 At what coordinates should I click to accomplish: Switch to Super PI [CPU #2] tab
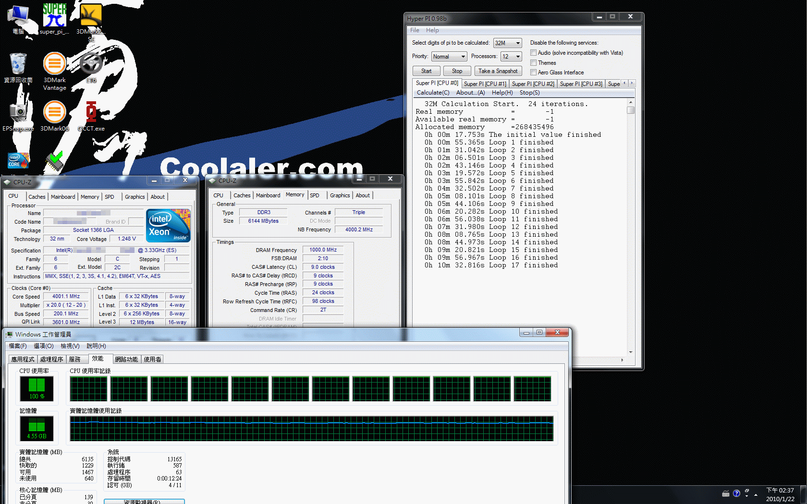coord(533,84)
